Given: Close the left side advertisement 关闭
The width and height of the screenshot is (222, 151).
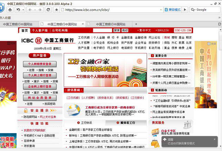Looking at the screenshot, I should point(12,43).
